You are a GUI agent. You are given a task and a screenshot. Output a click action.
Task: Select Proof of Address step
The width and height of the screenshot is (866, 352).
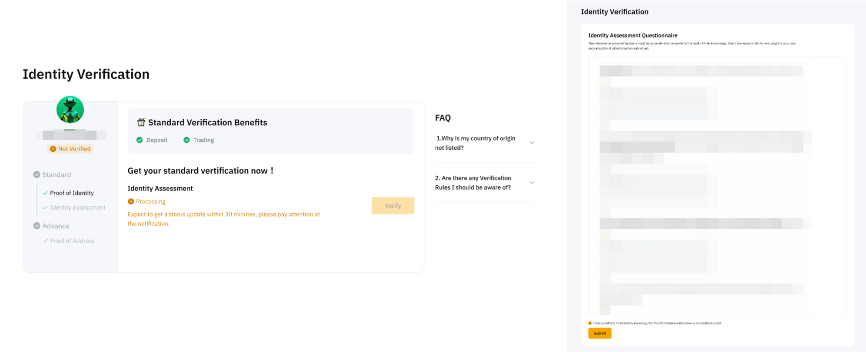[72, 241]
